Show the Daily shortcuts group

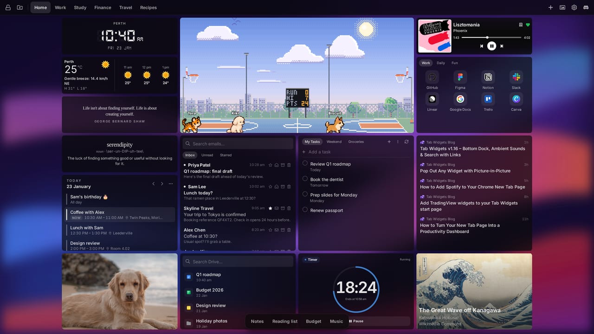[x=441, y=63]
